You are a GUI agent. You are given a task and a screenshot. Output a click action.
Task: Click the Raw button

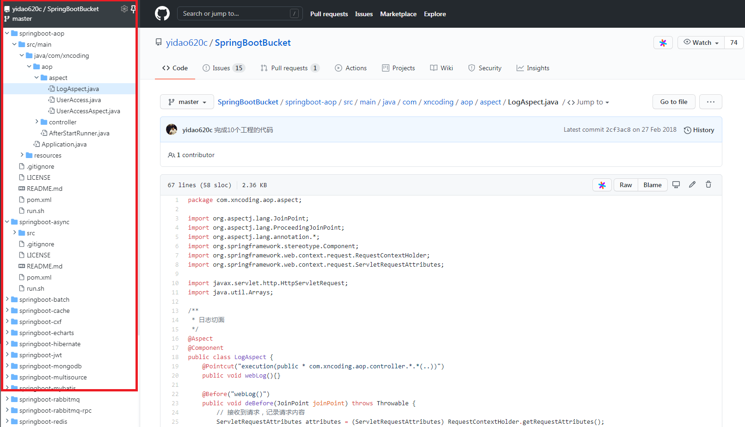click(625, 185)
